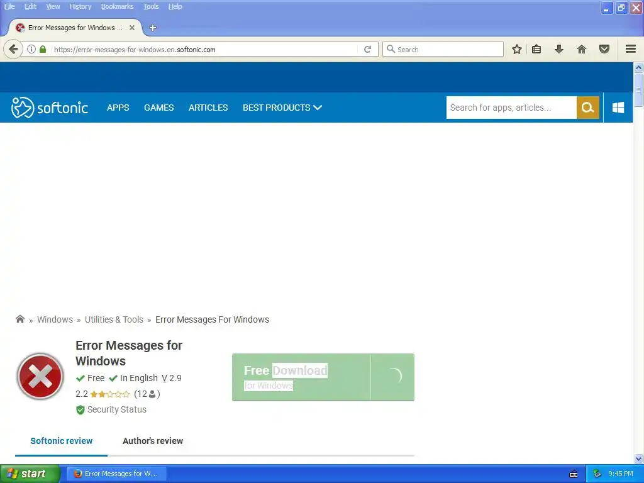
Task: Click the V 2.9 version text
Action: (171, 378)
